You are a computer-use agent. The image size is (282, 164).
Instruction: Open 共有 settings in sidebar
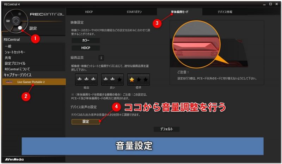8,58
